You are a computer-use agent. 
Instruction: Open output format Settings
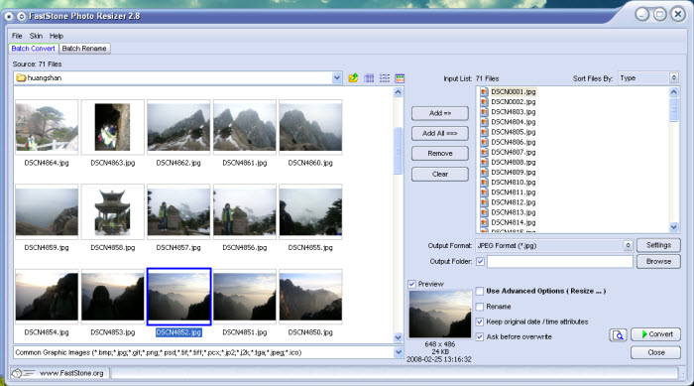point(658,245)
